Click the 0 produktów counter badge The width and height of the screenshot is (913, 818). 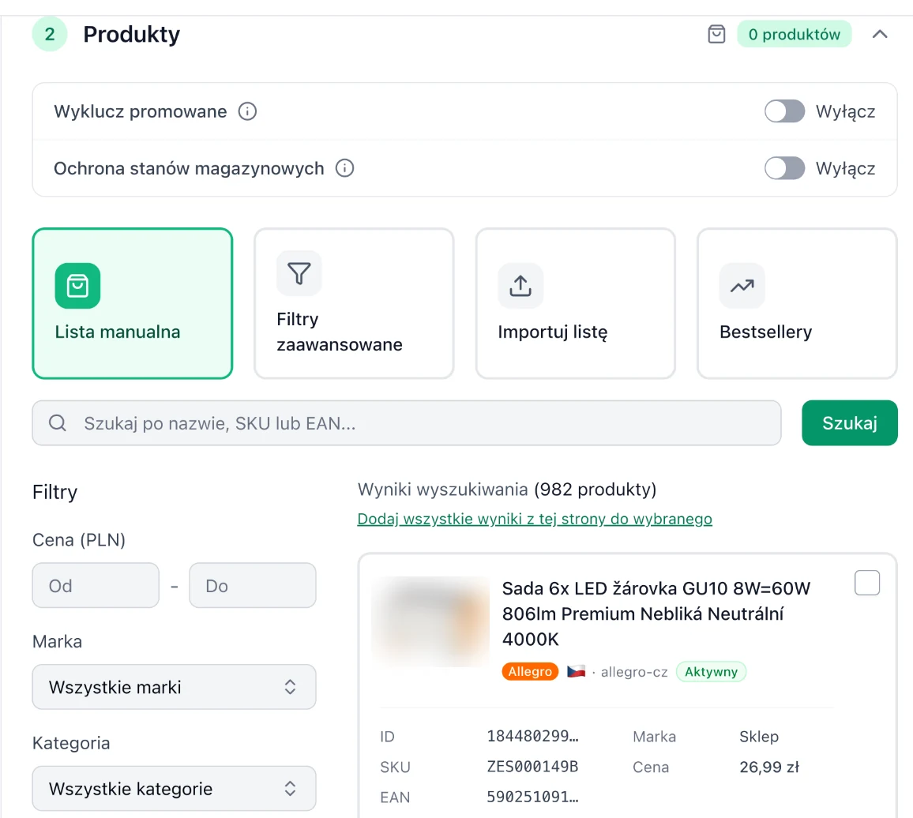[795, 35]
